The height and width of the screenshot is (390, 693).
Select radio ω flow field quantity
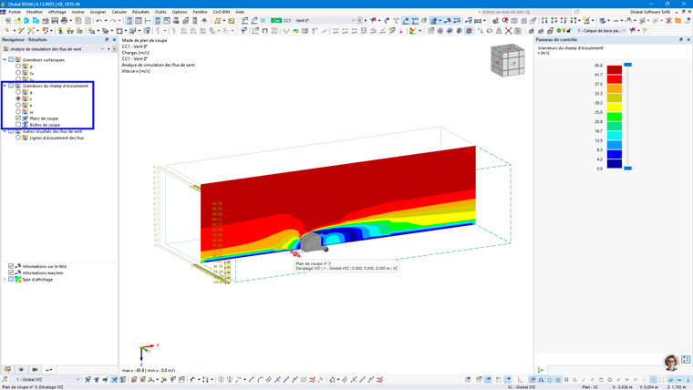point(18,112)
